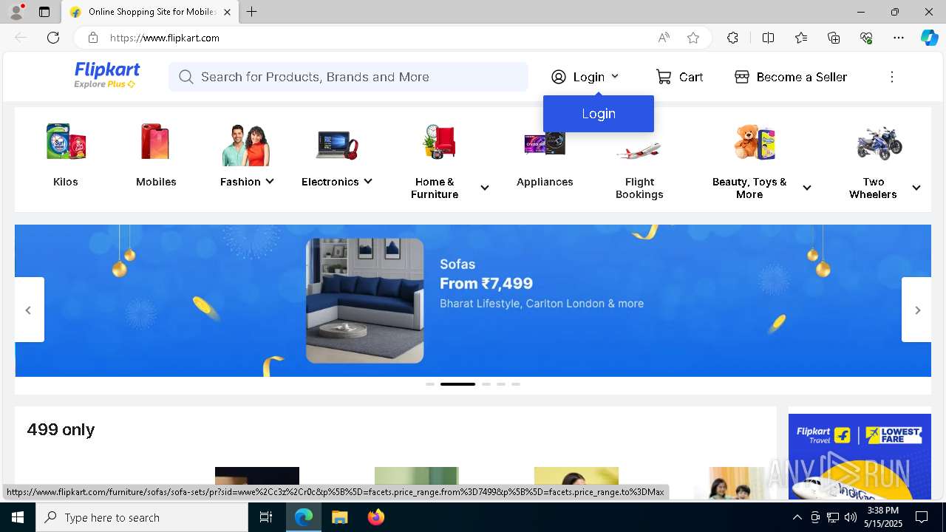Click the 499 only section heading
The image size is (946, 532).
(61, 429)
